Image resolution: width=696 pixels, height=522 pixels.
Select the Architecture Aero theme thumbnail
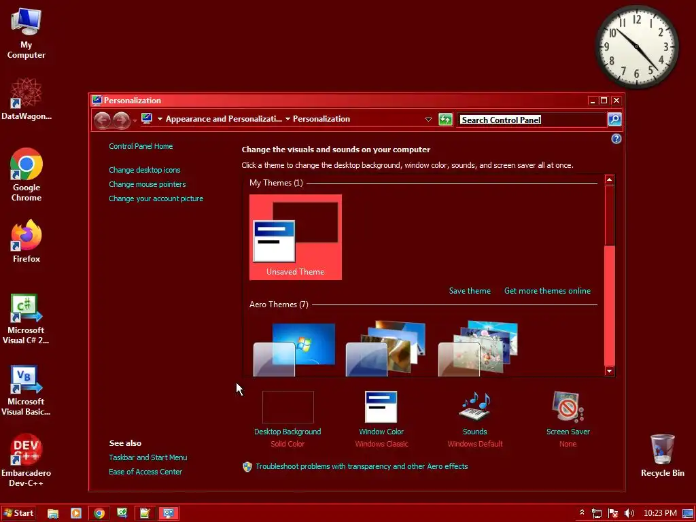(386, 349)
